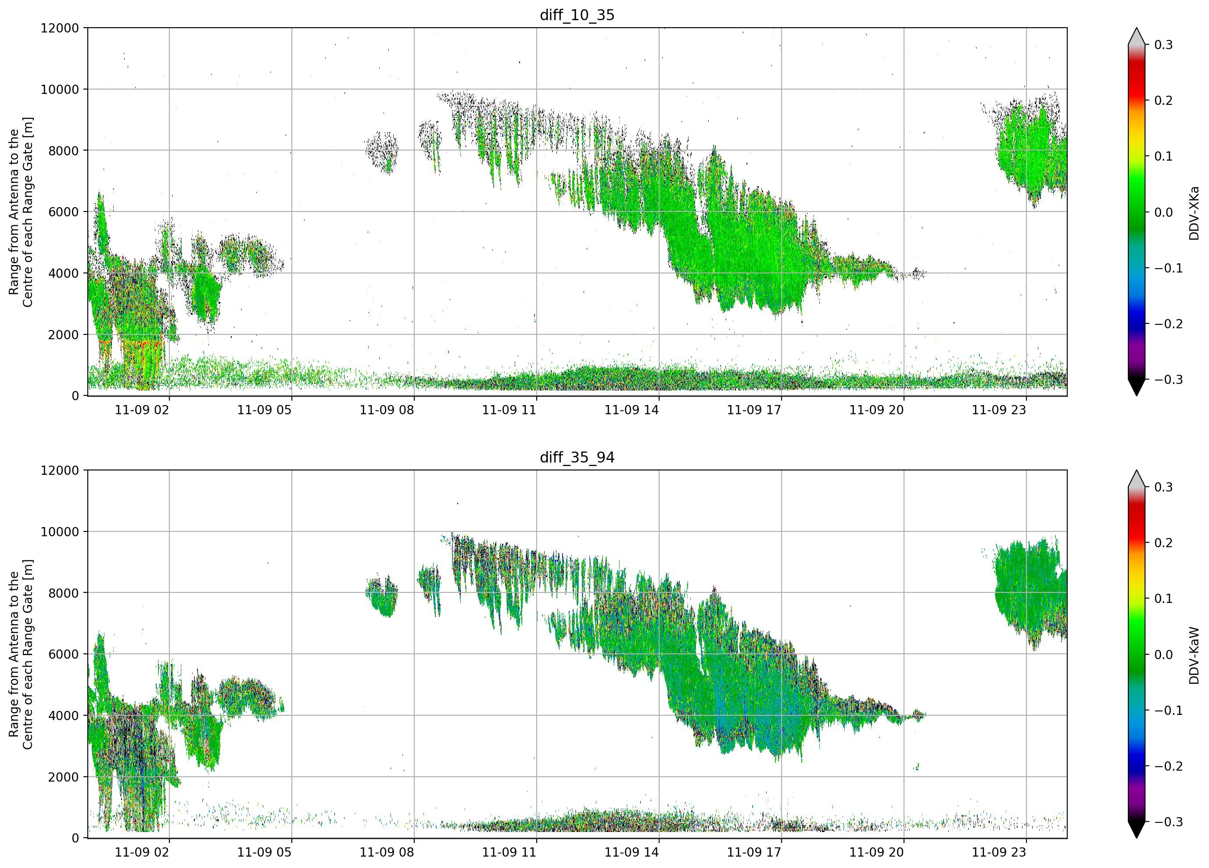
Task: Click the 0.1 tick on DDV-KaW colorbar
Action: click(x=1163, y=599)
